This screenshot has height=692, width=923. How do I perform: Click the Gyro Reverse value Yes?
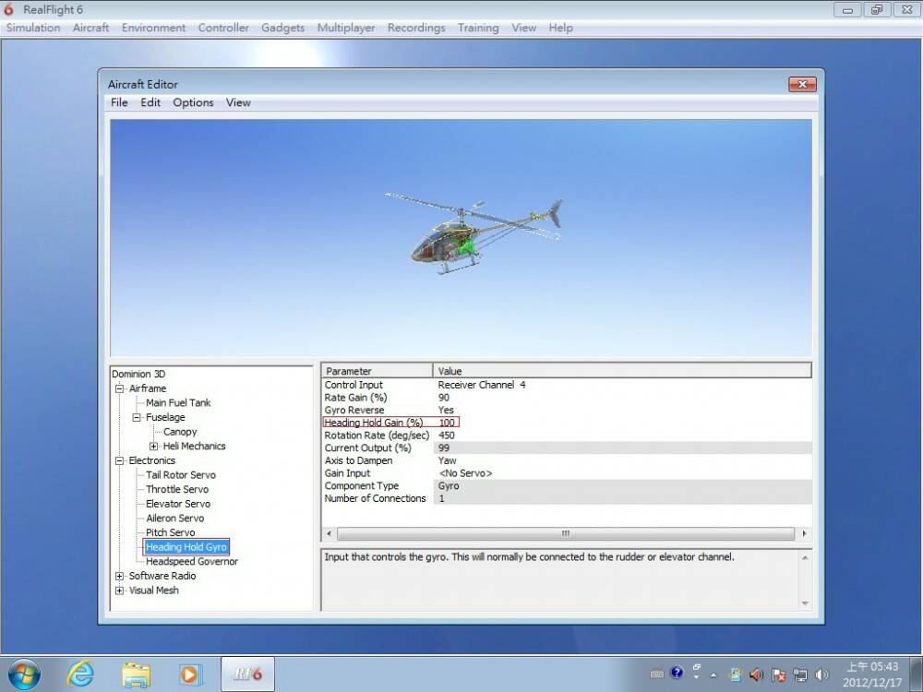tap(446, 411)
